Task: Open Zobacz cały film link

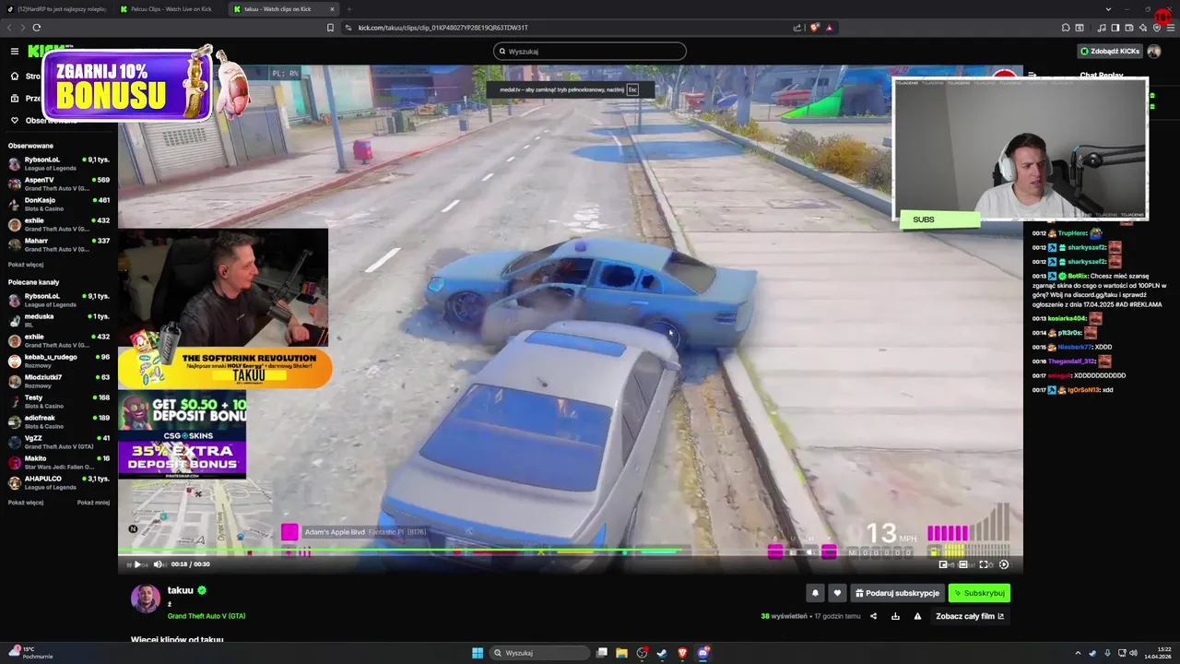Action: [970, 616]
